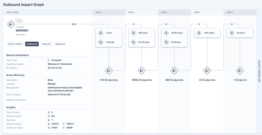Click the Hop 3 endpoints computer icon
Viewport: 262px width, 135px height.
(x=174, y=70)
